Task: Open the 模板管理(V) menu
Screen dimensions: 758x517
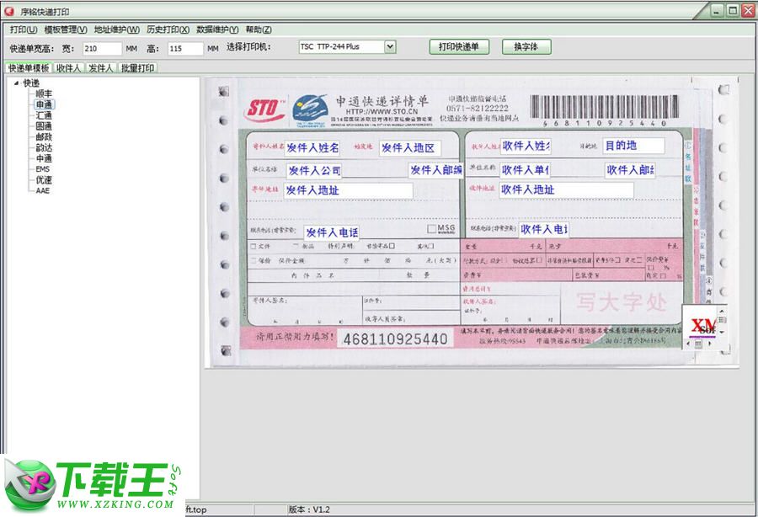Action: point(65,29)
